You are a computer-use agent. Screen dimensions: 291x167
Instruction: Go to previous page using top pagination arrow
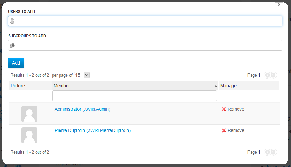[x=268, y=75]
